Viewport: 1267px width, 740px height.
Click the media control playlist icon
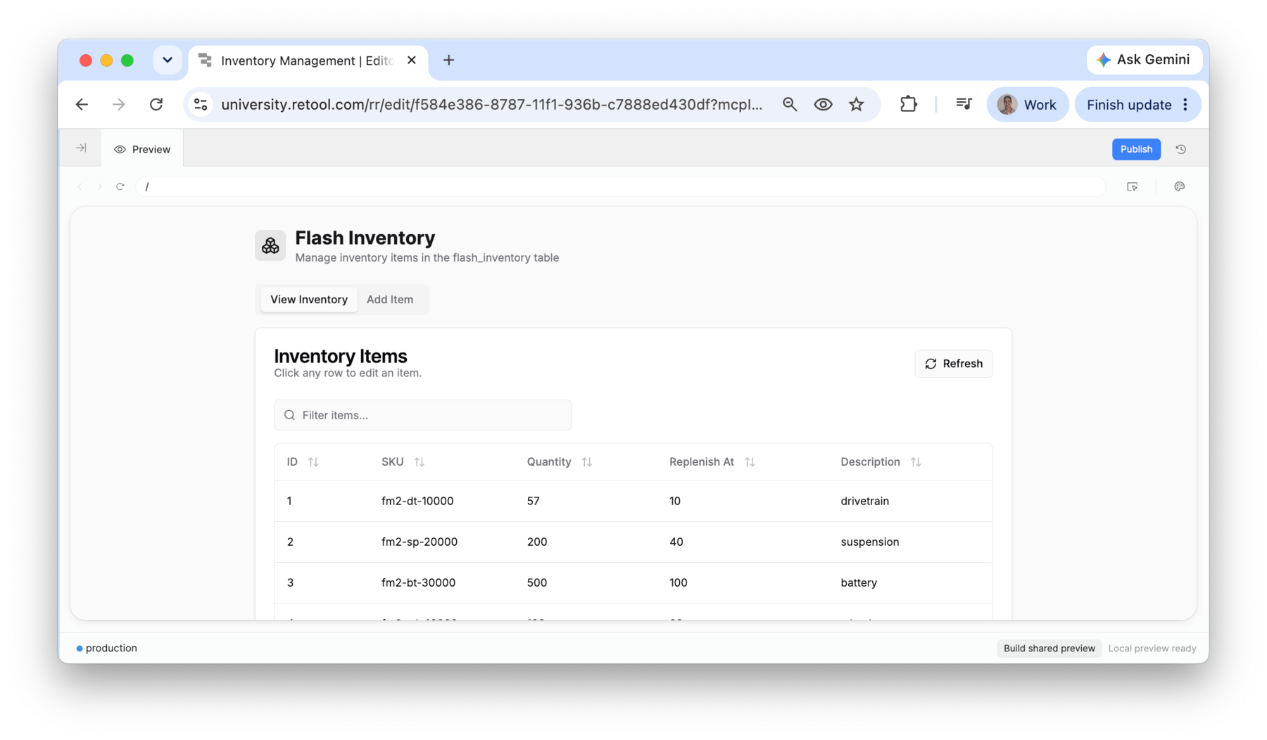point(964,104)
